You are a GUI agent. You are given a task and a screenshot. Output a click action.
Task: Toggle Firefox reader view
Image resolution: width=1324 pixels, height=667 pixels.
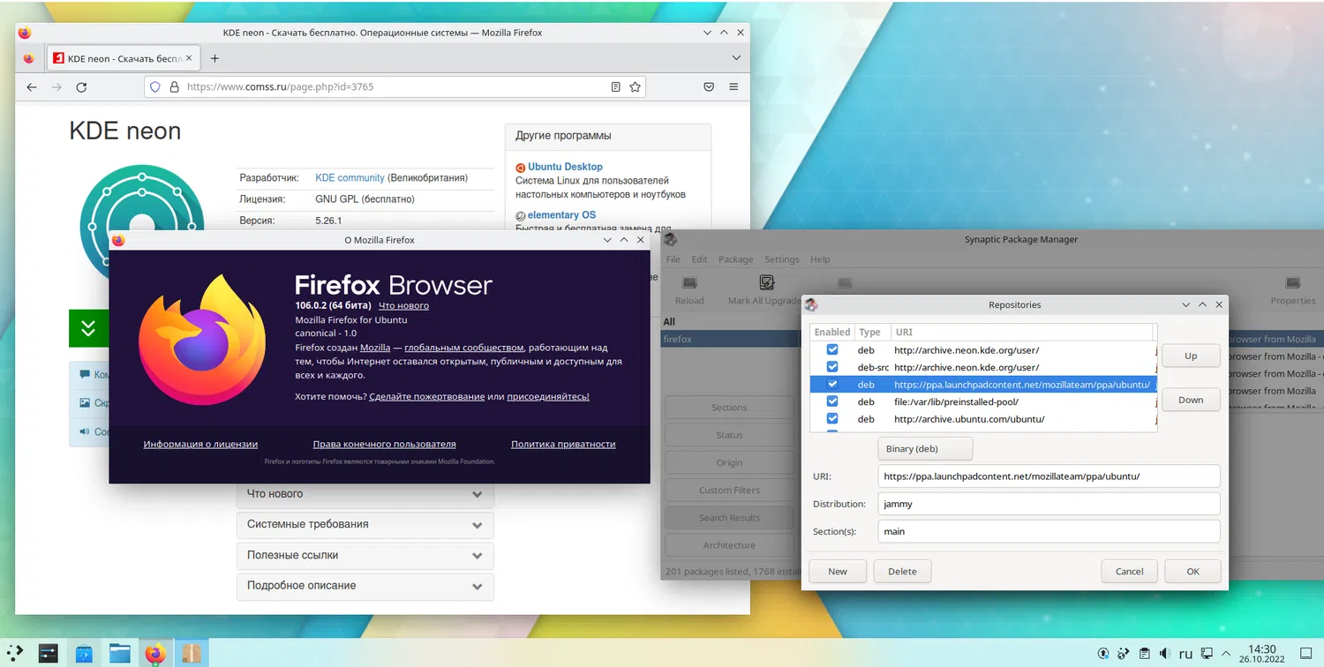coord(616,87)
